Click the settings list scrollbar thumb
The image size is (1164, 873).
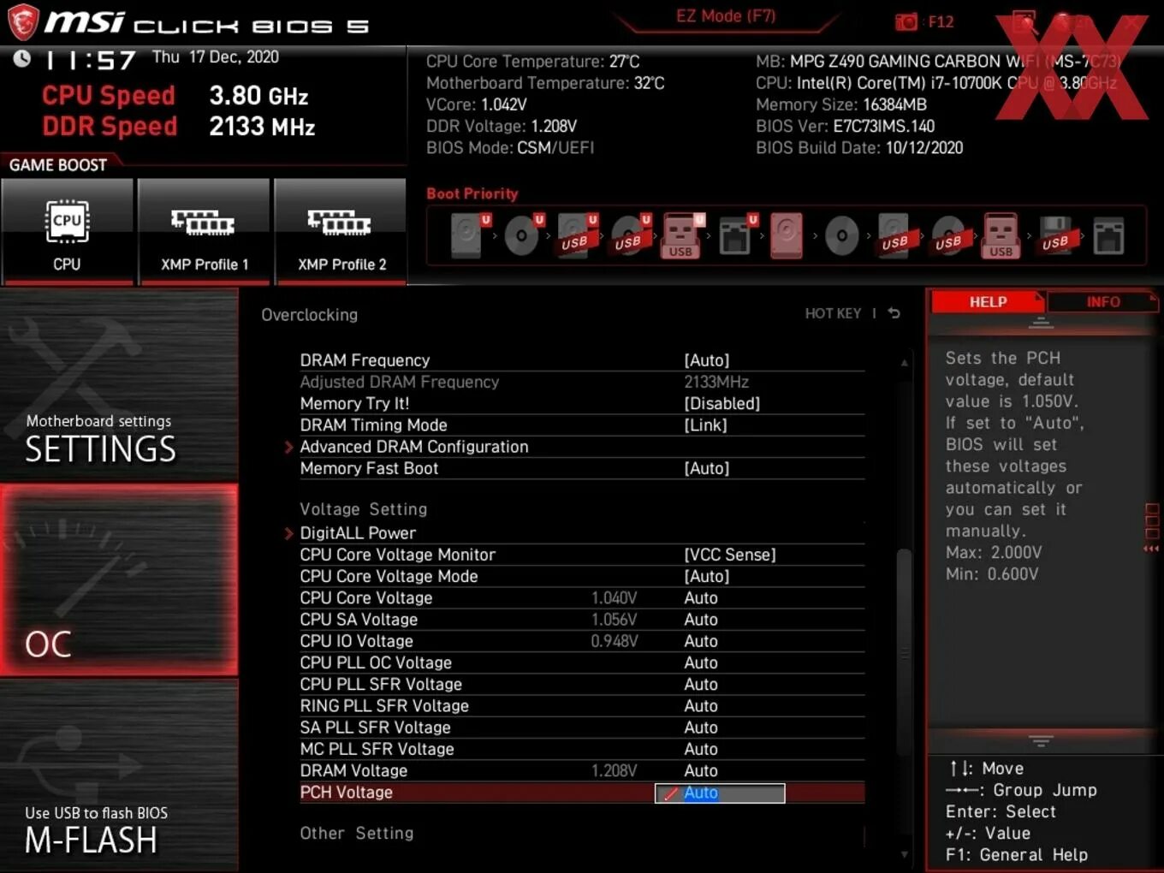[x=904, y=654]
